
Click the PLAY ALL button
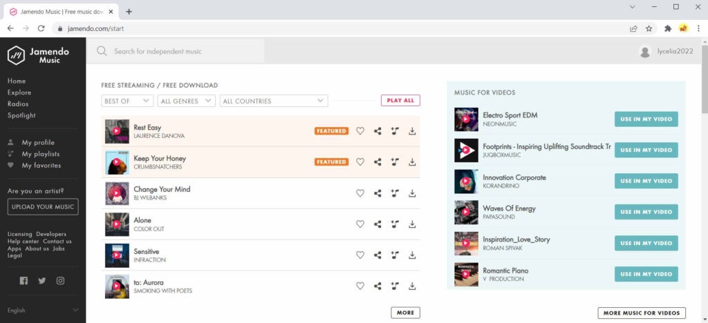pyautogui.click(x=400, y=101)
